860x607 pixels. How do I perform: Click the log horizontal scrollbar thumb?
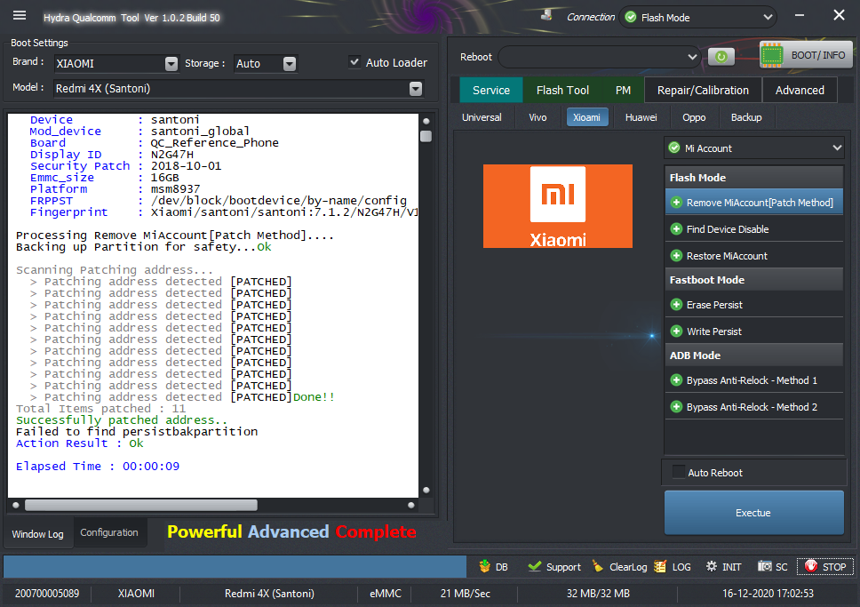point(141,505)
